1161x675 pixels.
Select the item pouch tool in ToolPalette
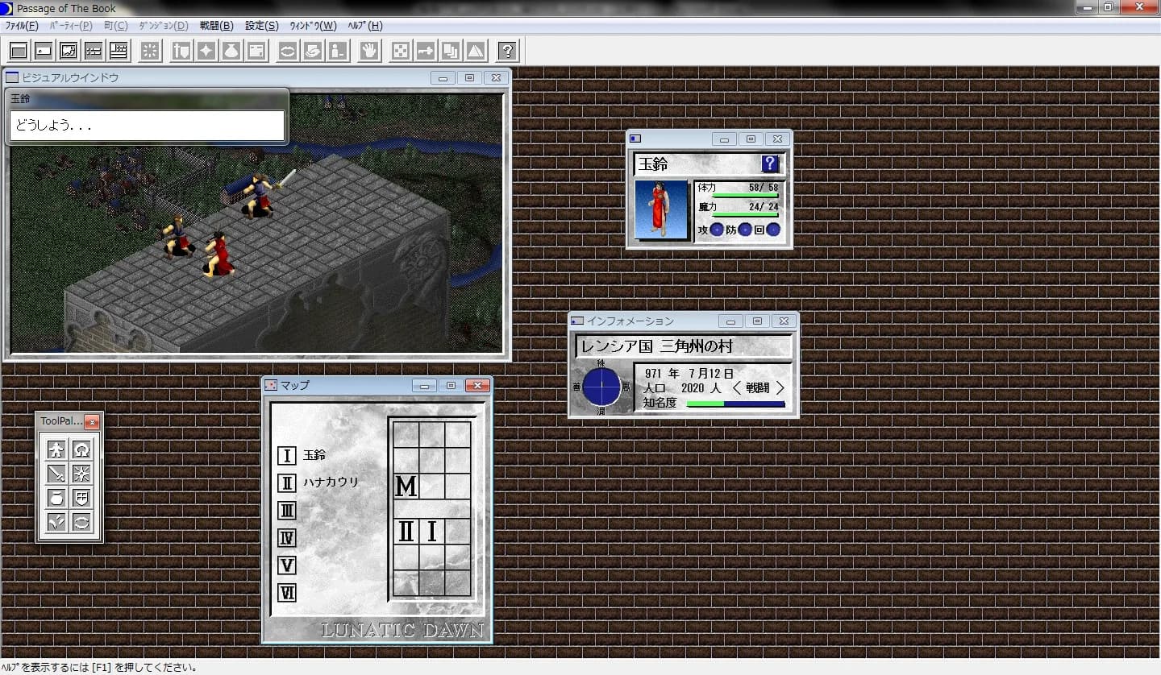coord(56,498)
